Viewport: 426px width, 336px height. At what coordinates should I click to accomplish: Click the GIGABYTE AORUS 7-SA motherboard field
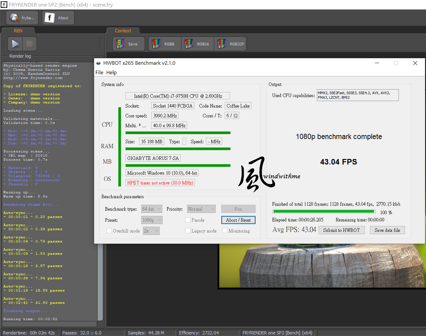click(153, 158)
